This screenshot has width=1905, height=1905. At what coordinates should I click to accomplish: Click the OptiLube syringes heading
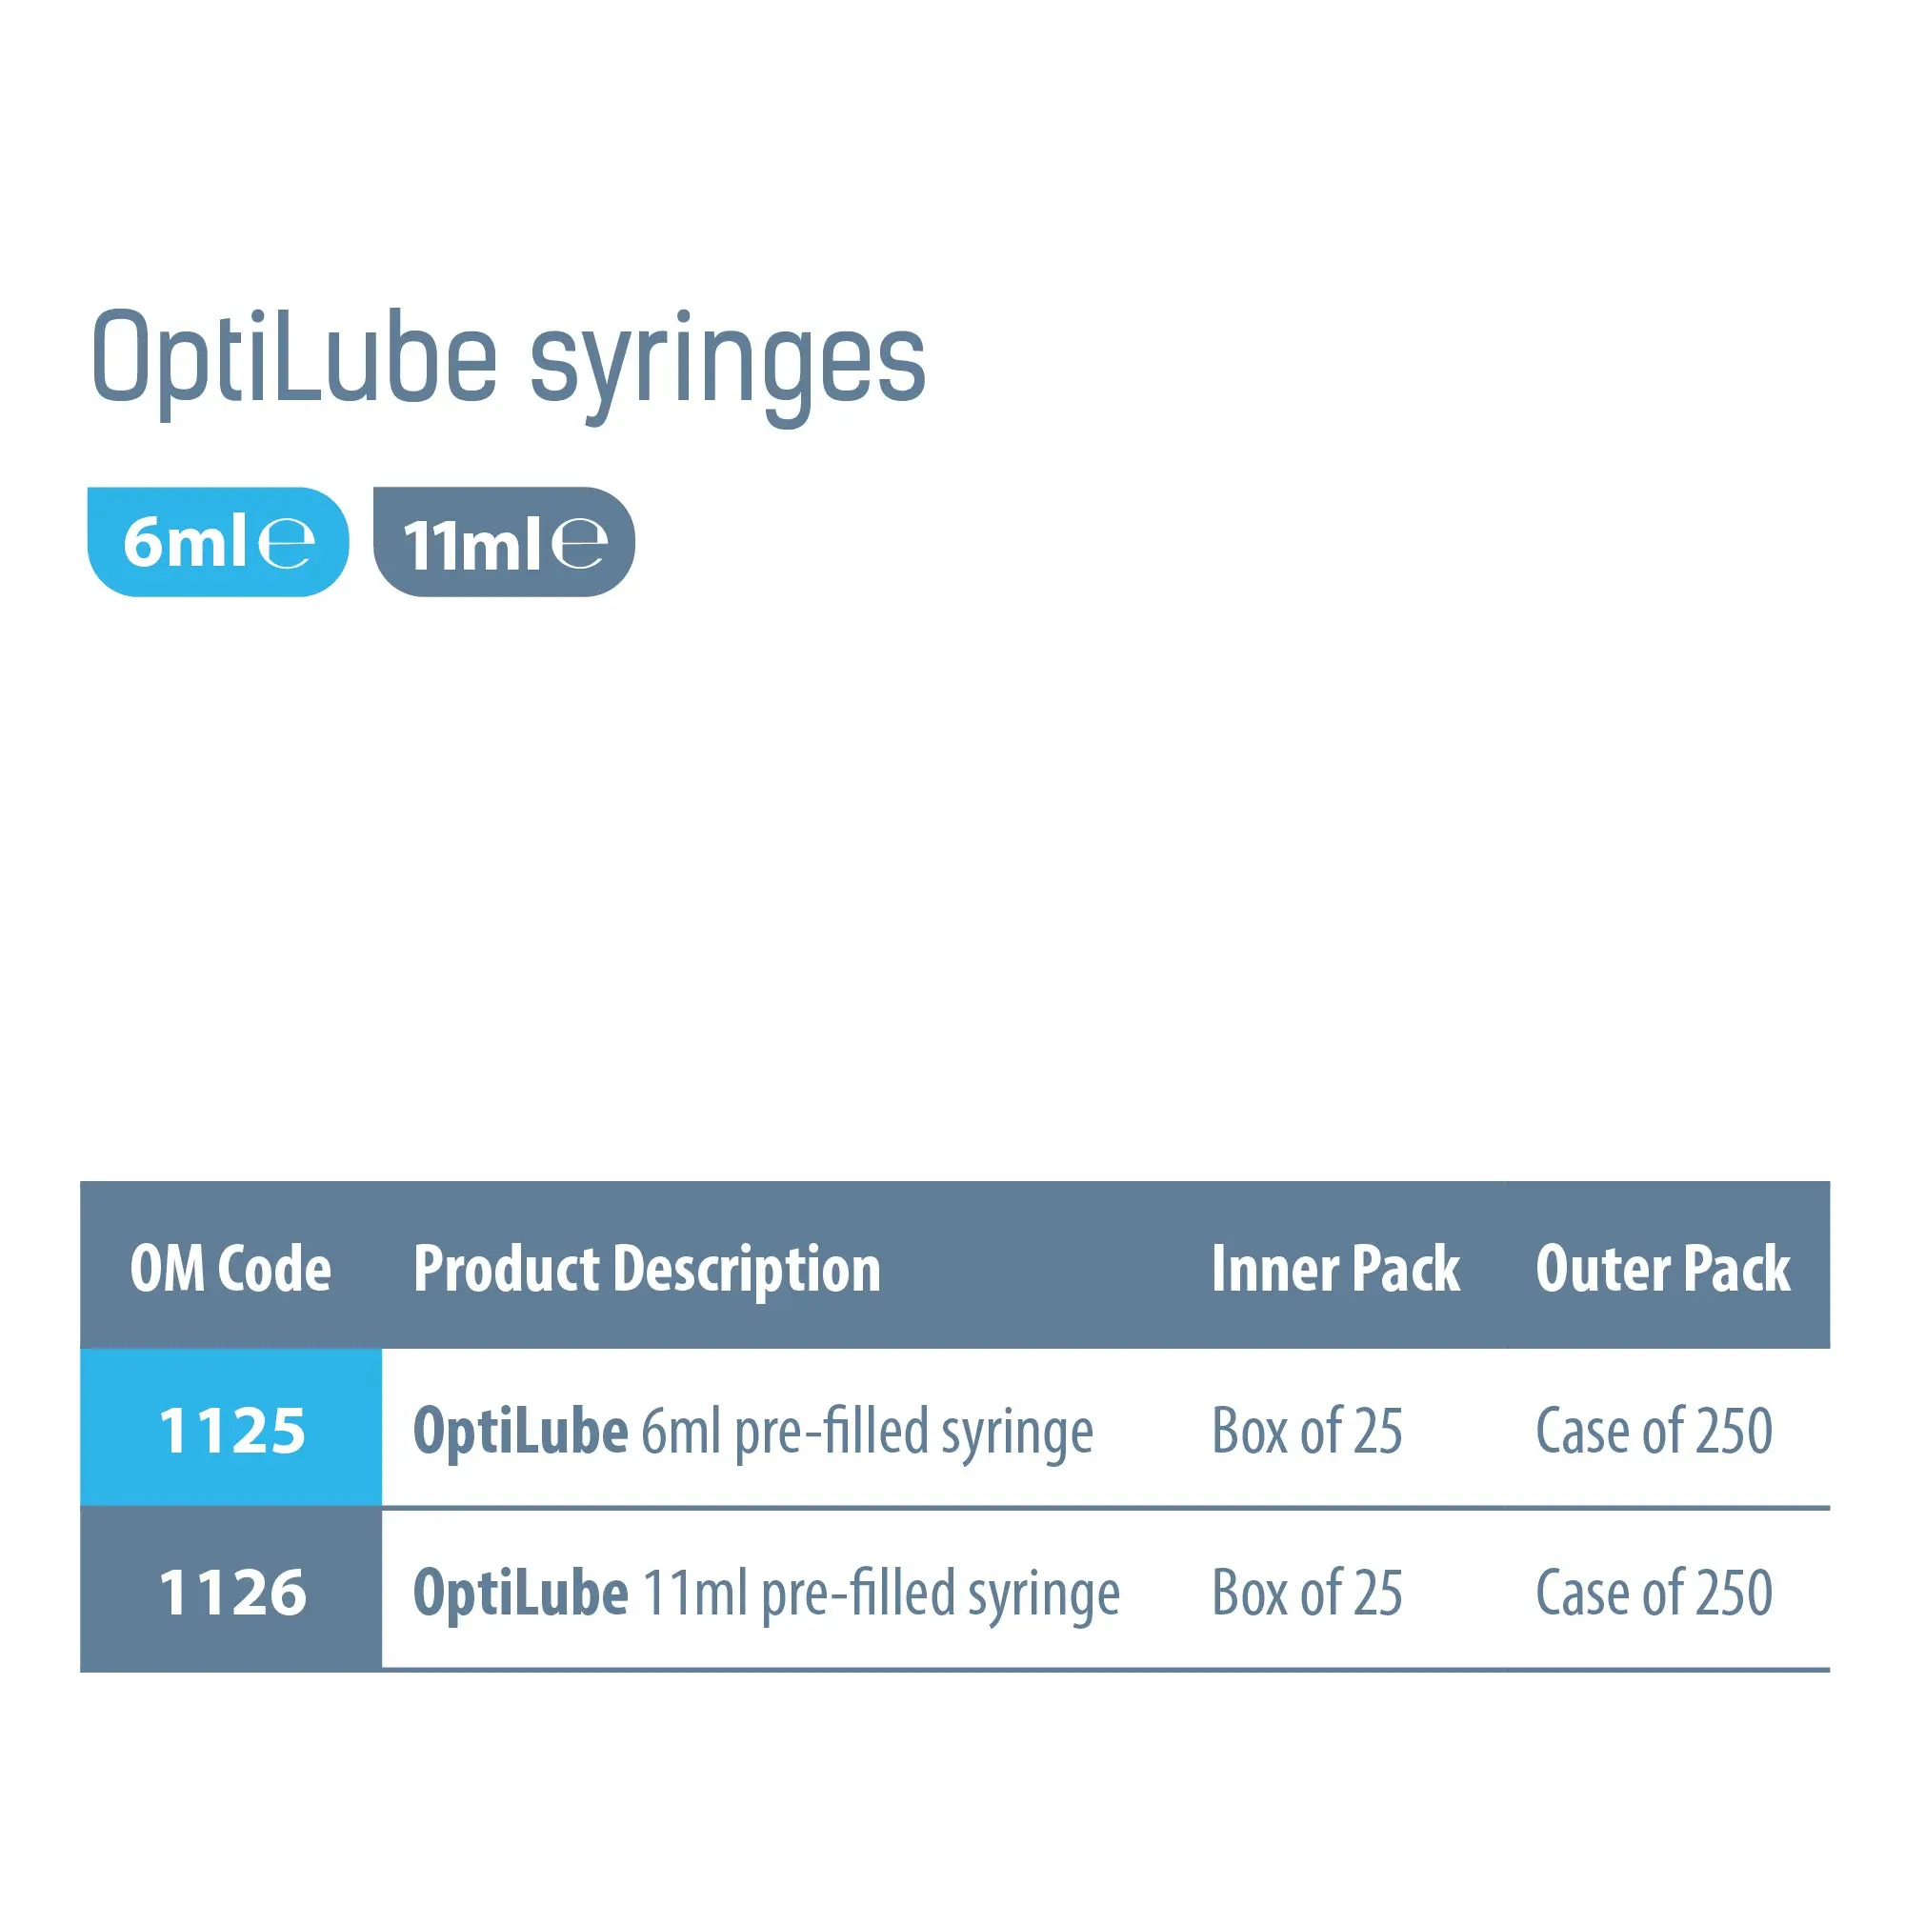(x=508, y=360)
